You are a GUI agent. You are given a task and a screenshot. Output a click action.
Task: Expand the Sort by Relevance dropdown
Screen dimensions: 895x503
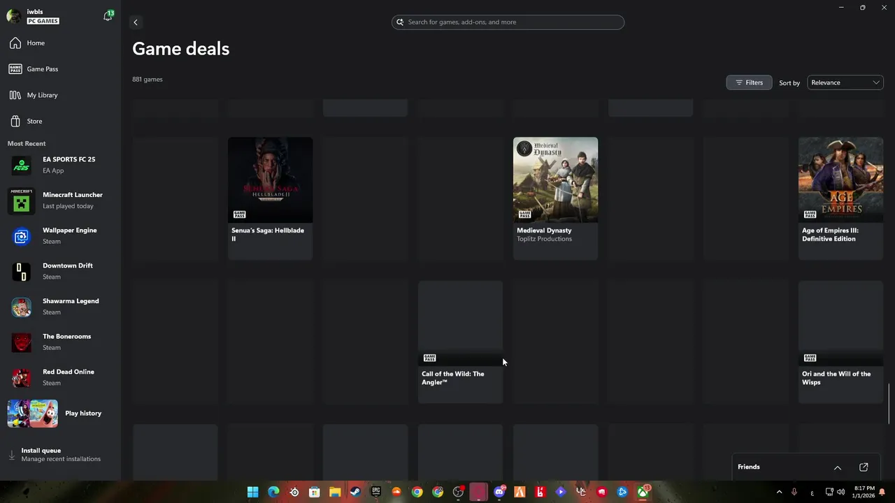pyautogui.click(x=845, y=82)
